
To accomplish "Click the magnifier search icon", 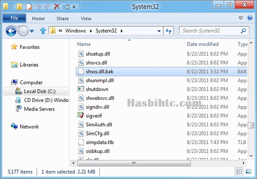I will [x=243, y=31].
